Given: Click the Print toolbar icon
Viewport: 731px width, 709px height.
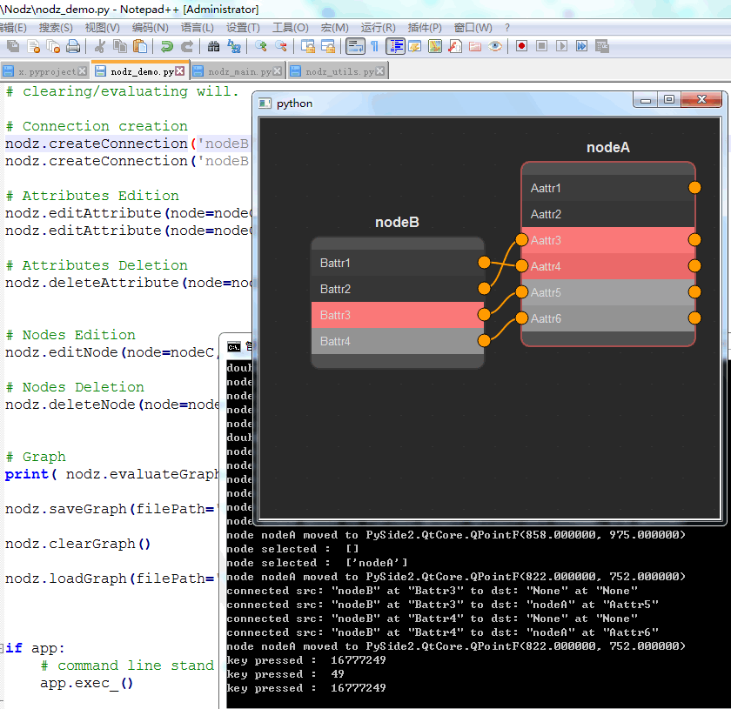Looking at the screenshot, I should point(73,46).
